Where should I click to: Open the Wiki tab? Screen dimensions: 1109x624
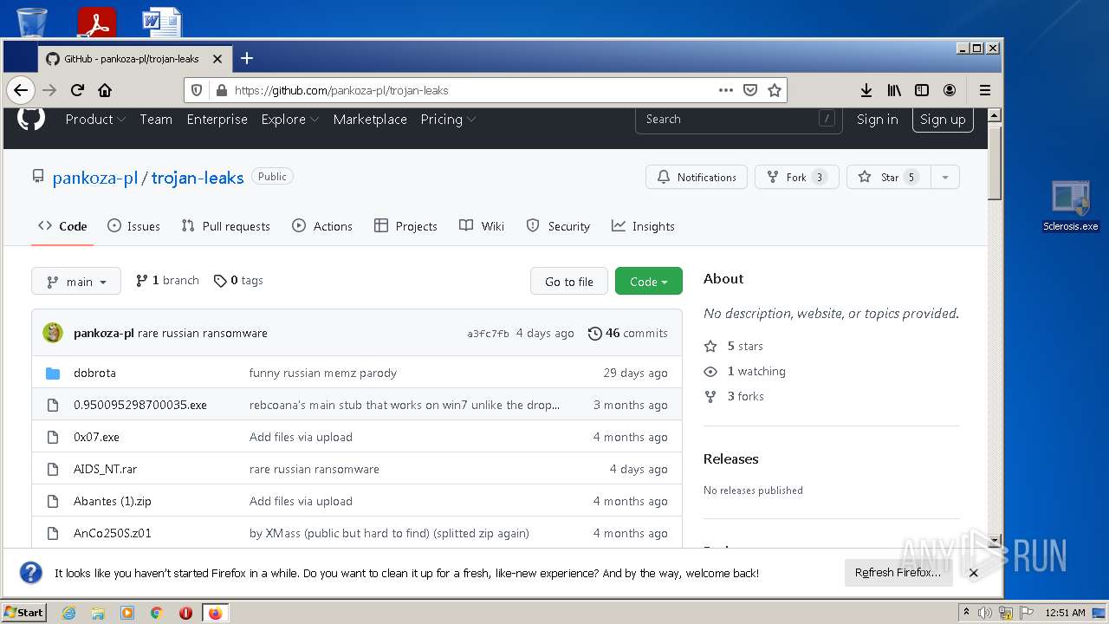[482, 226]
